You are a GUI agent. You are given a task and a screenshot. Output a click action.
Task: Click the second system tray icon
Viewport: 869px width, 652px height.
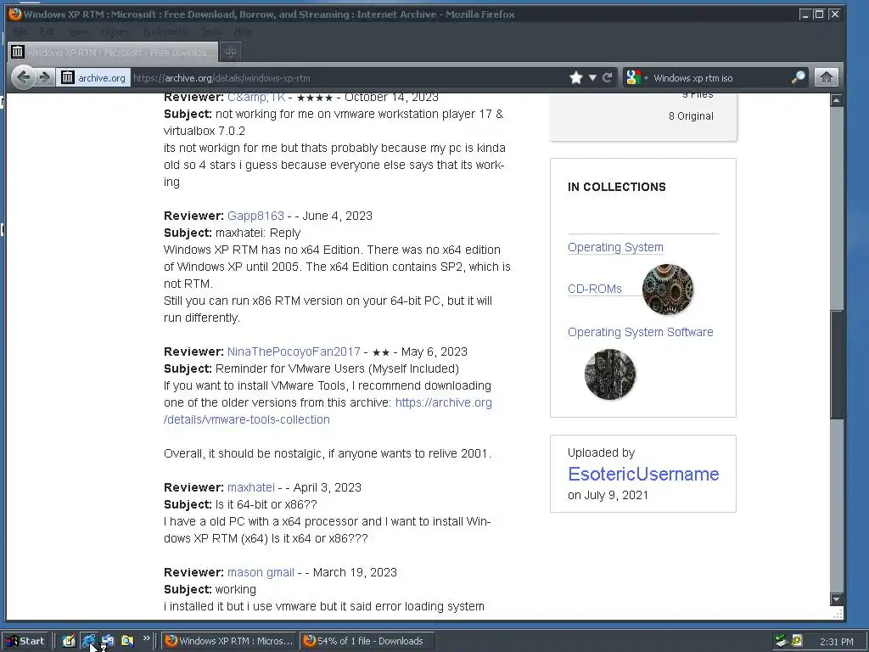(796, 641)
